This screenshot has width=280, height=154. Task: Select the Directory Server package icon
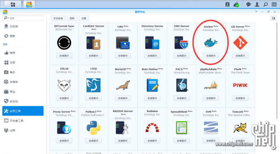(152, 43)
